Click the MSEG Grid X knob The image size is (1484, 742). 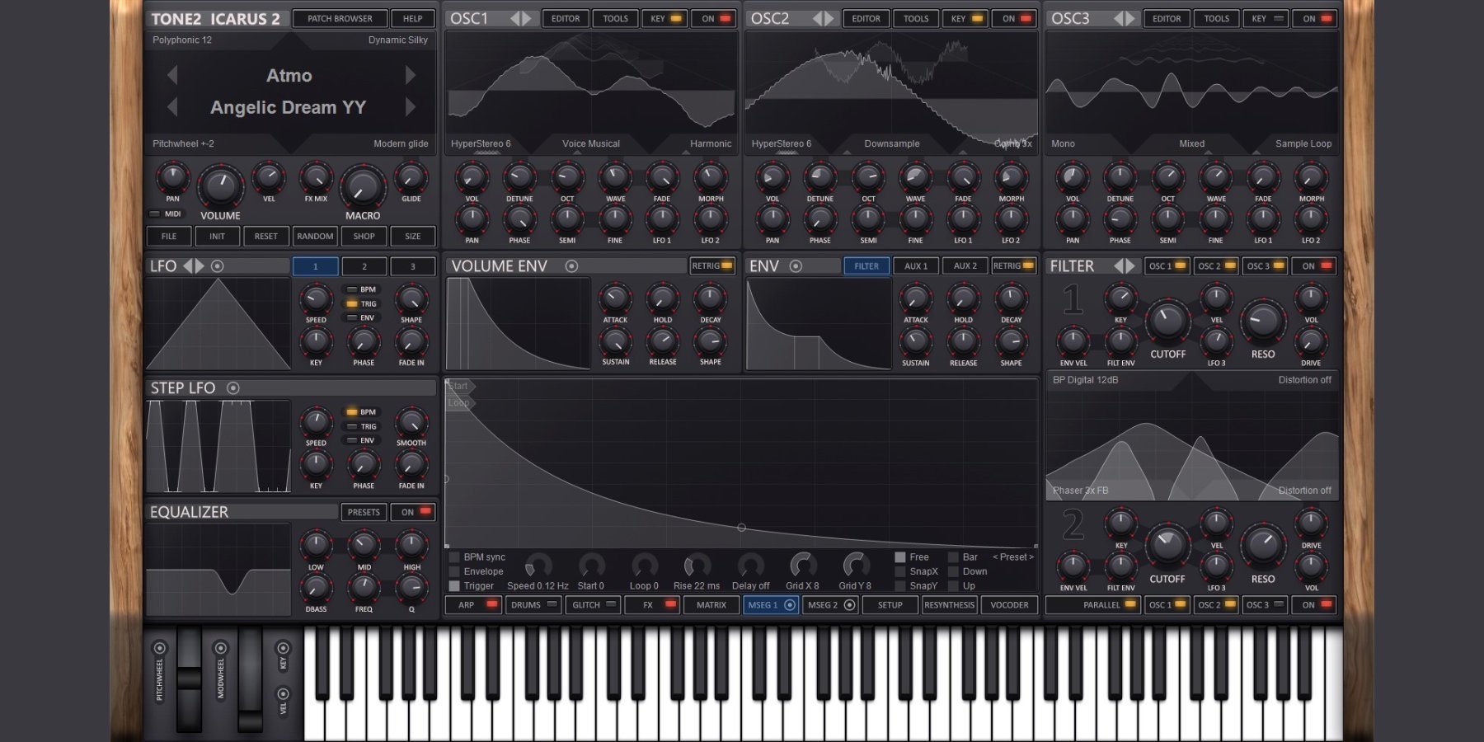[x=803, y=566]
